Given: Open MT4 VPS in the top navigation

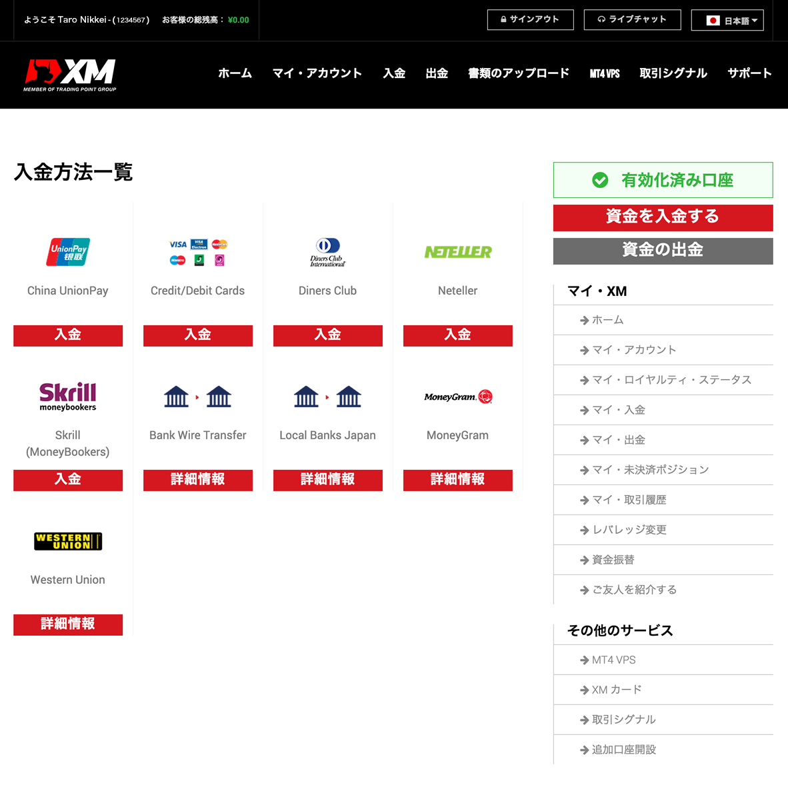Looking at the screenshot, I should point(605,74).
